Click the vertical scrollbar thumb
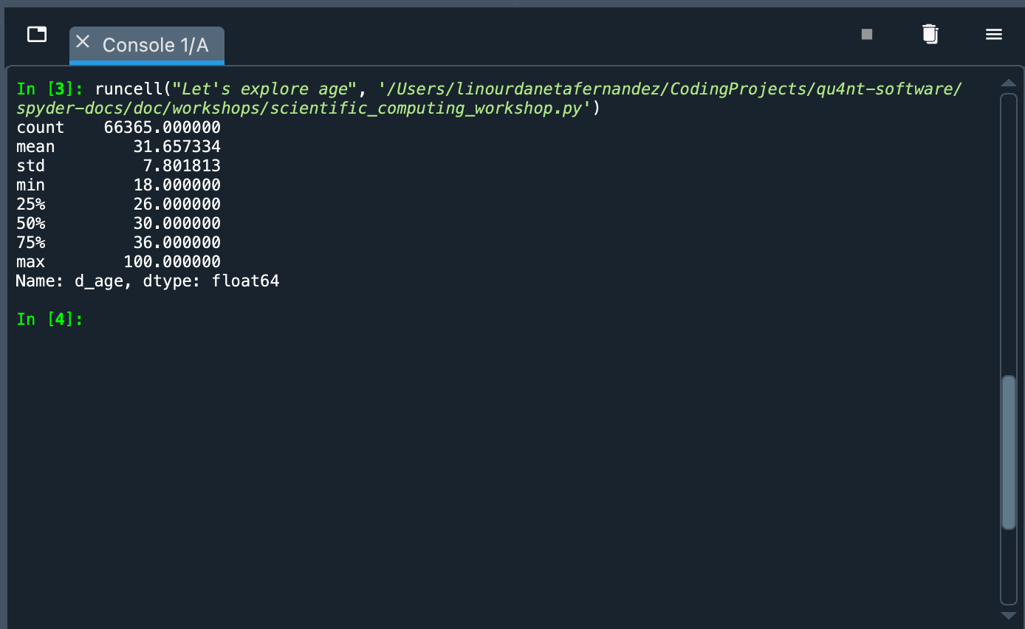1025x629 pixels. pyautogui.click(x=1009, y=450)
